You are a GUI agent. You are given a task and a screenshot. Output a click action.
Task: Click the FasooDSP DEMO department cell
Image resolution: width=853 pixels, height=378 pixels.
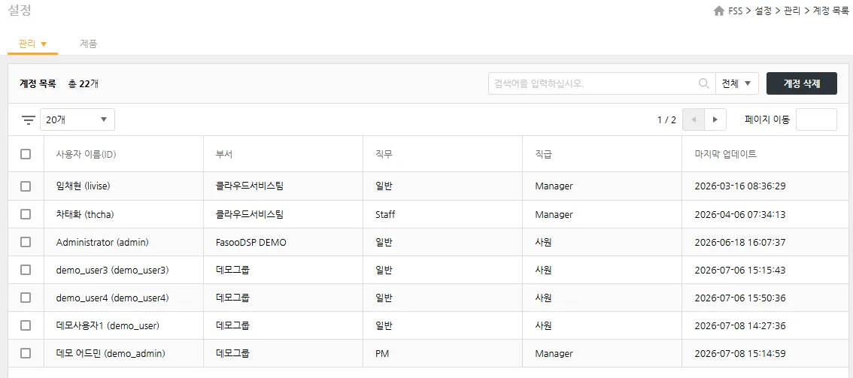[x=250, y=242]
